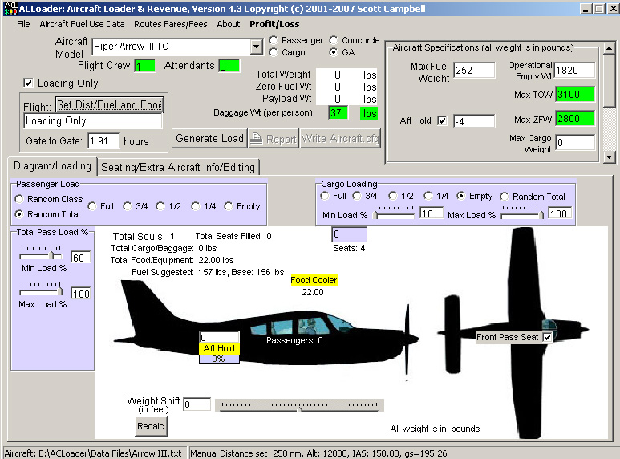Viewport: 620px width, 459px height.
Task: Click the Aft Hold yellow marker on diagram
Action: coord(219,348)
